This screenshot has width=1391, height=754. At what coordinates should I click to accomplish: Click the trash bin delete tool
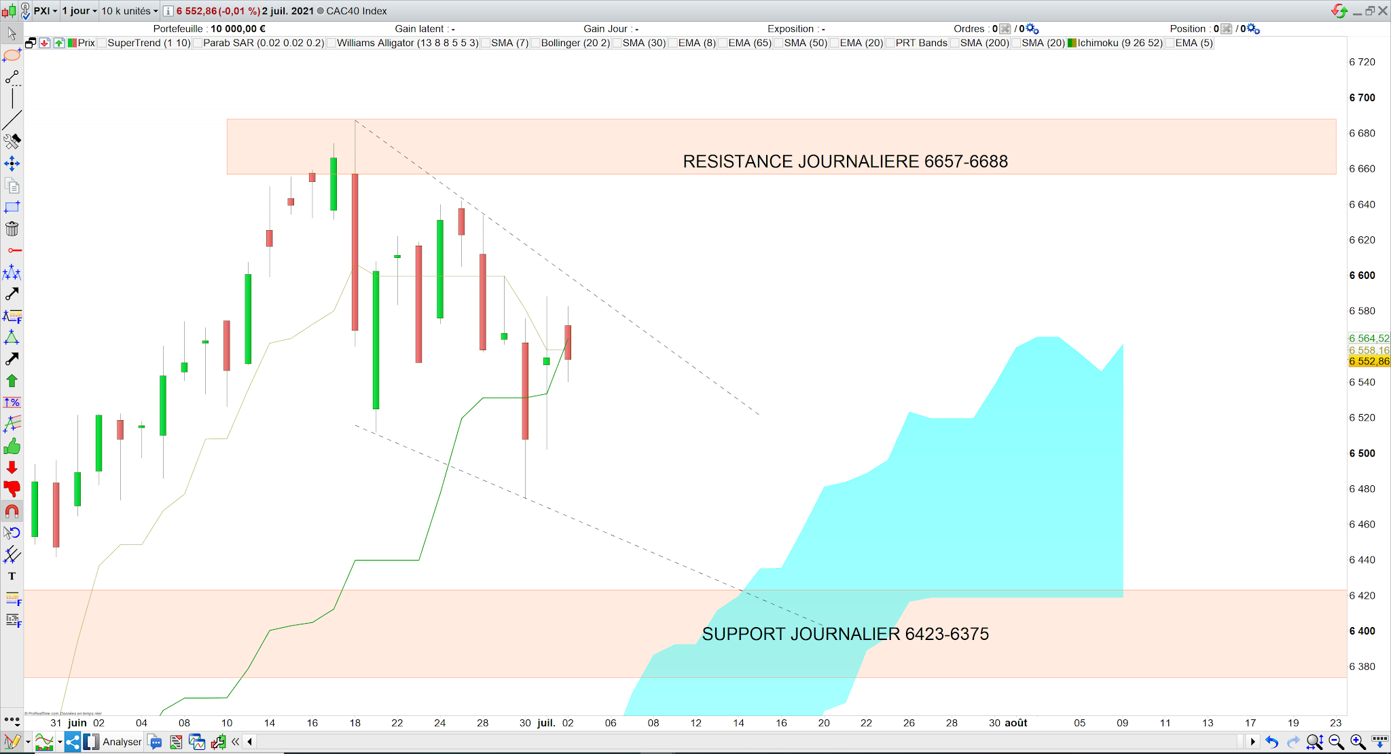pyautogui.click(x=12, y=229)
